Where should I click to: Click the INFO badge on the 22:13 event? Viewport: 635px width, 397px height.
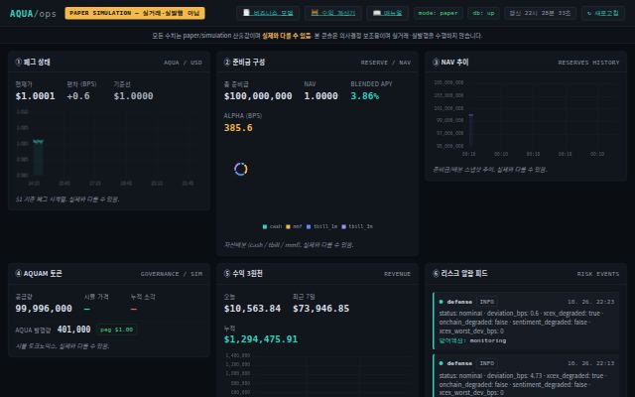pyautogui.click(x=487, y=363)
